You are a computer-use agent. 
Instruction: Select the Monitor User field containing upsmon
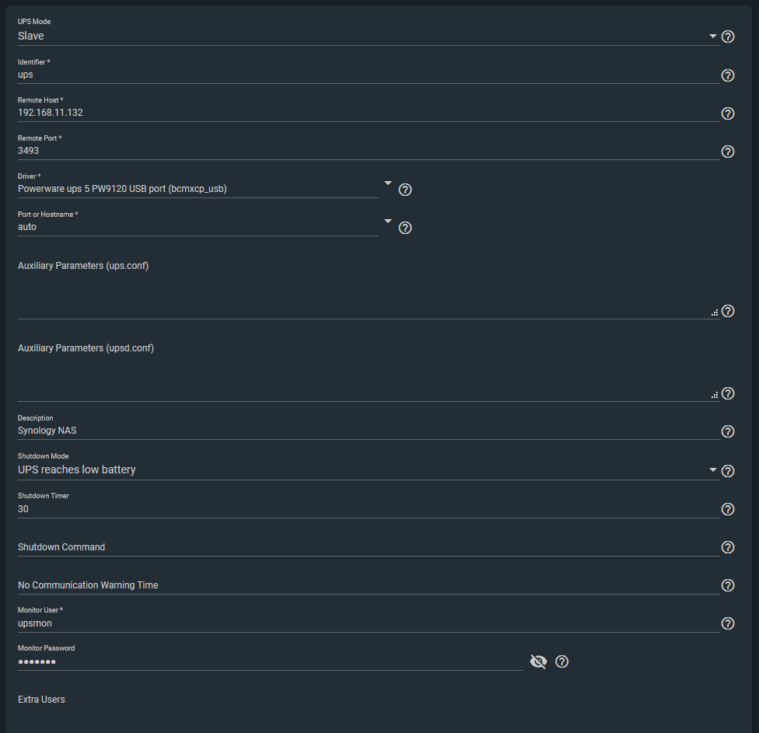[x=369, y=623]
